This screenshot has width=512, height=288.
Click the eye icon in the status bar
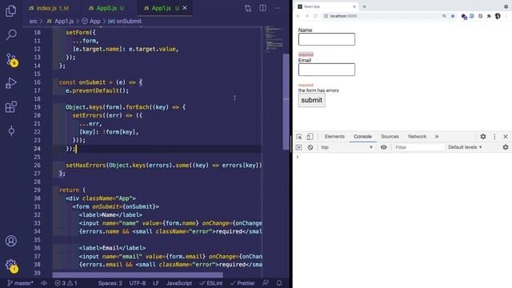click(x=44, y=283)
